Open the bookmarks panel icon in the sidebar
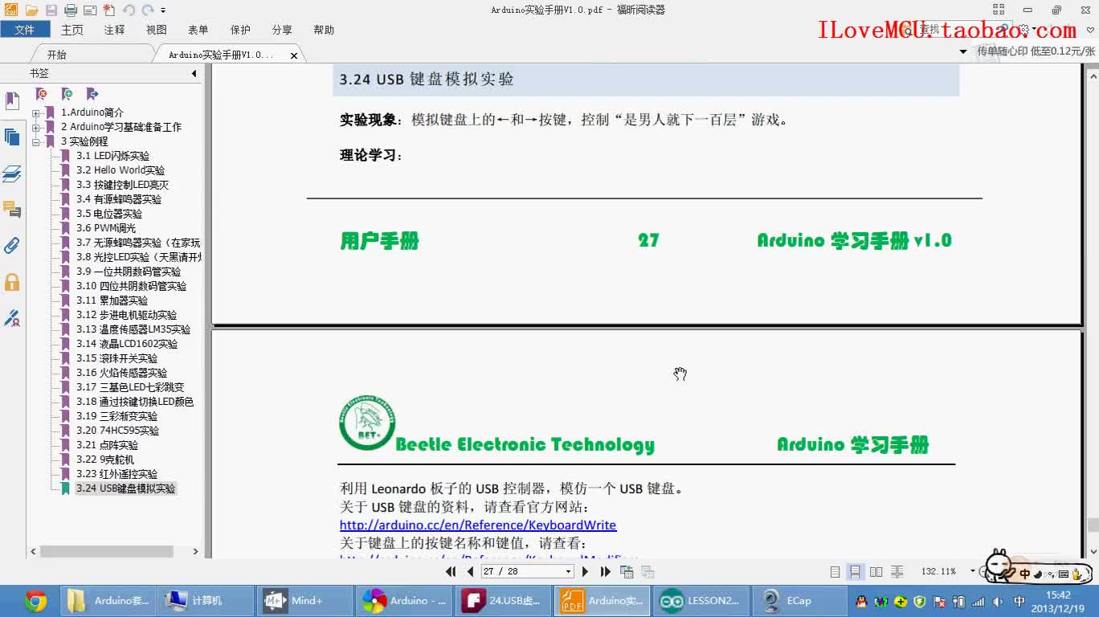Image resolution: width=1099 pixels, height=617 pixels. point(12,101)
